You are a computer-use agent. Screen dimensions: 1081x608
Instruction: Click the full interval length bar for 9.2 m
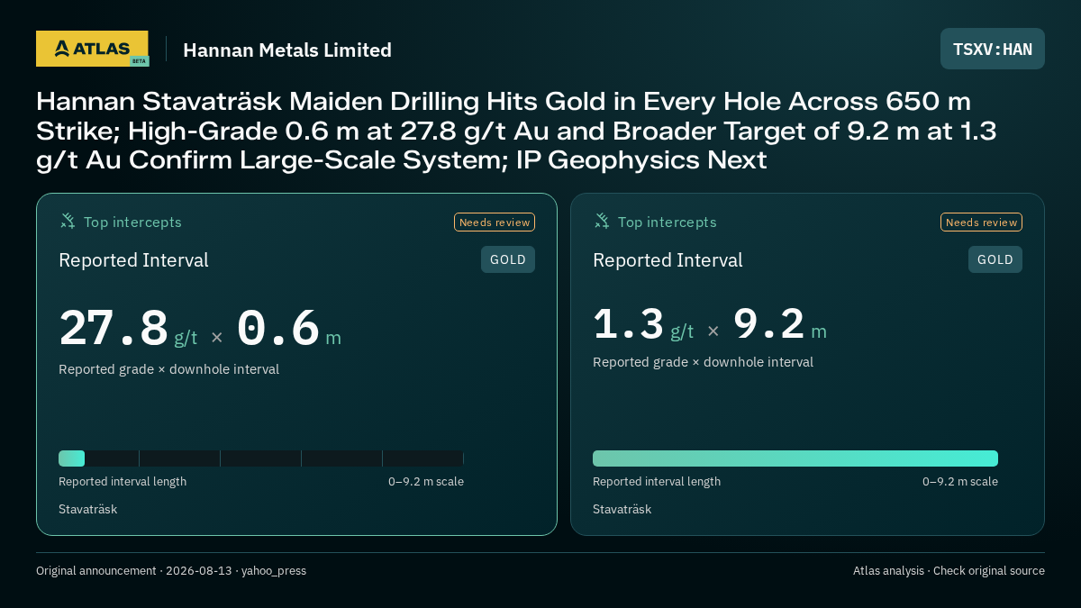[795, 458]
